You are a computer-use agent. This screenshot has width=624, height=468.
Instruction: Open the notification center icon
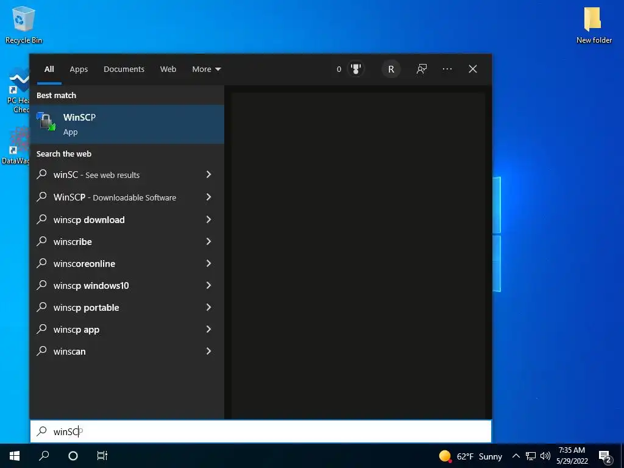(605, 456)
